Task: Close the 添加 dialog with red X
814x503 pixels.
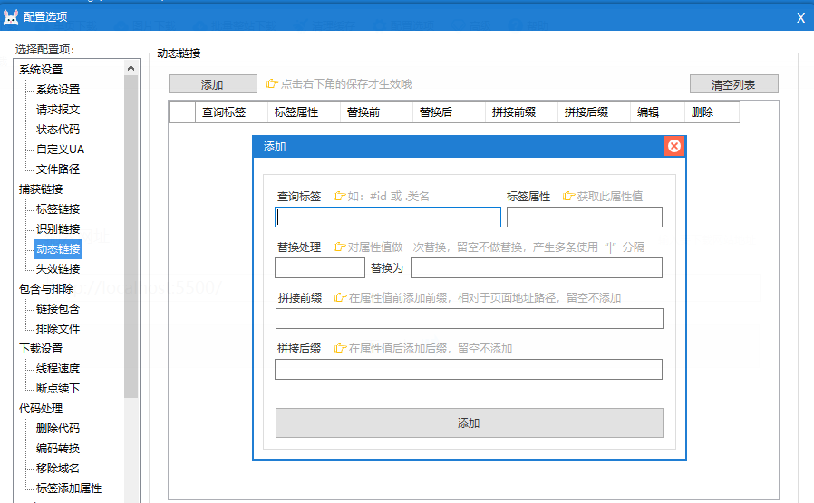Action: coord(674,146)
